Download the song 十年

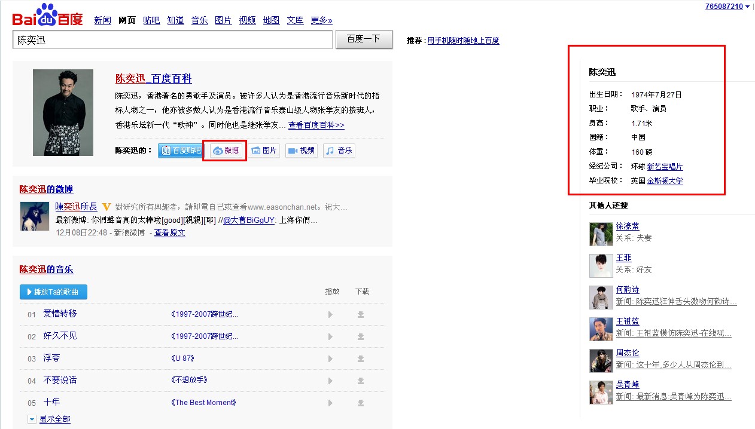(361, 403)
